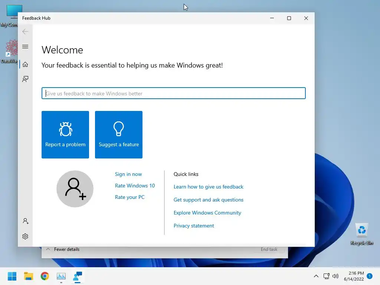Open network status tray icon

(327, 276)
